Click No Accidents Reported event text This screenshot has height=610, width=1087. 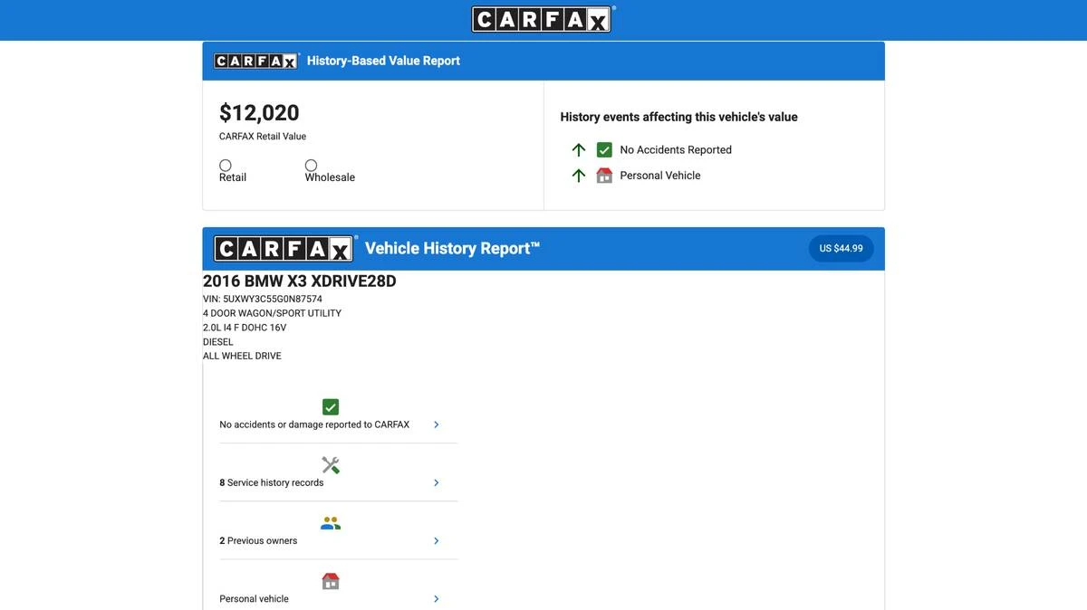pos(676,150)
